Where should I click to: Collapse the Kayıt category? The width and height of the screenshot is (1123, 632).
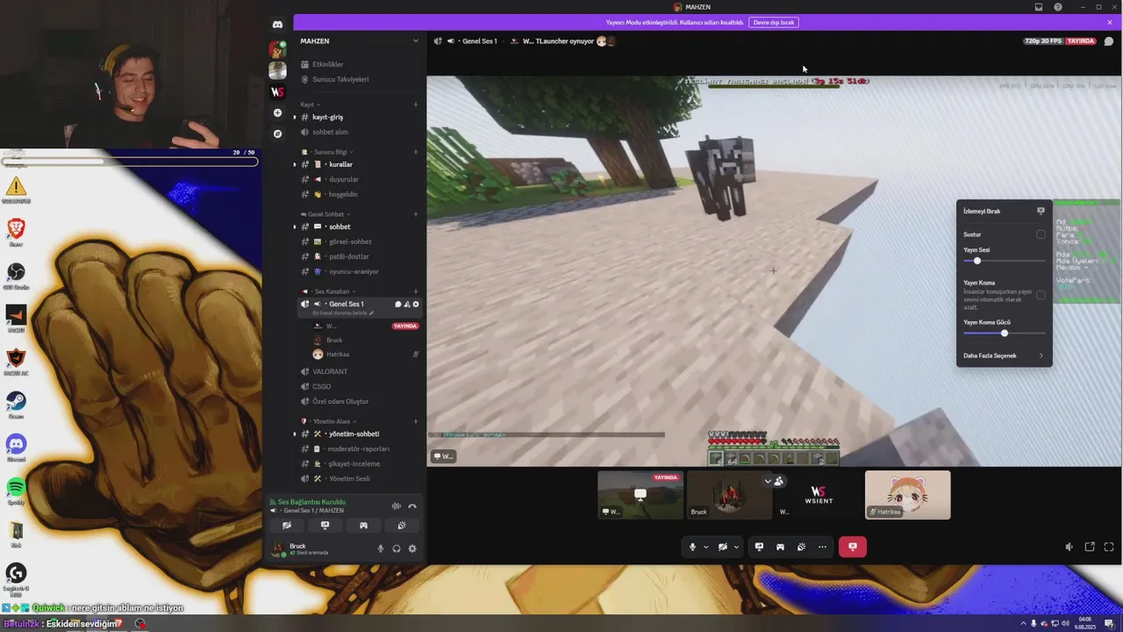[309, 104]
